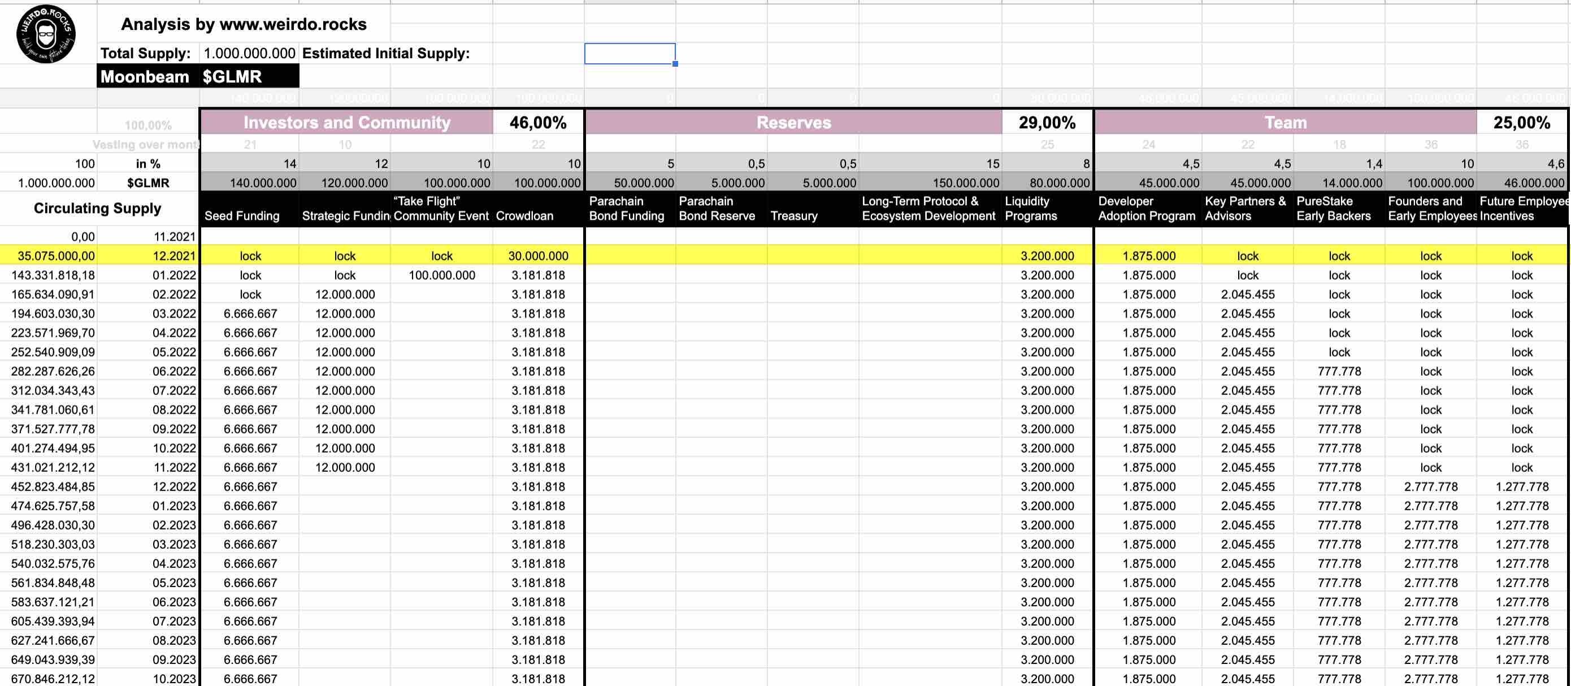Select the 1.000.000.000 cell left of '$GLMR' label
The width and height of the screenshot is (1571, 686).
pyautogui.click(x=49, y=183)
